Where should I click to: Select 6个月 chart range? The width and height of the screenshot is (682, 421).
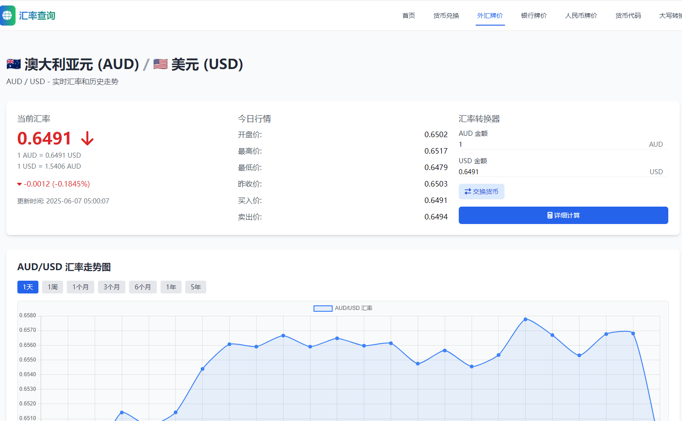(143, 287)
